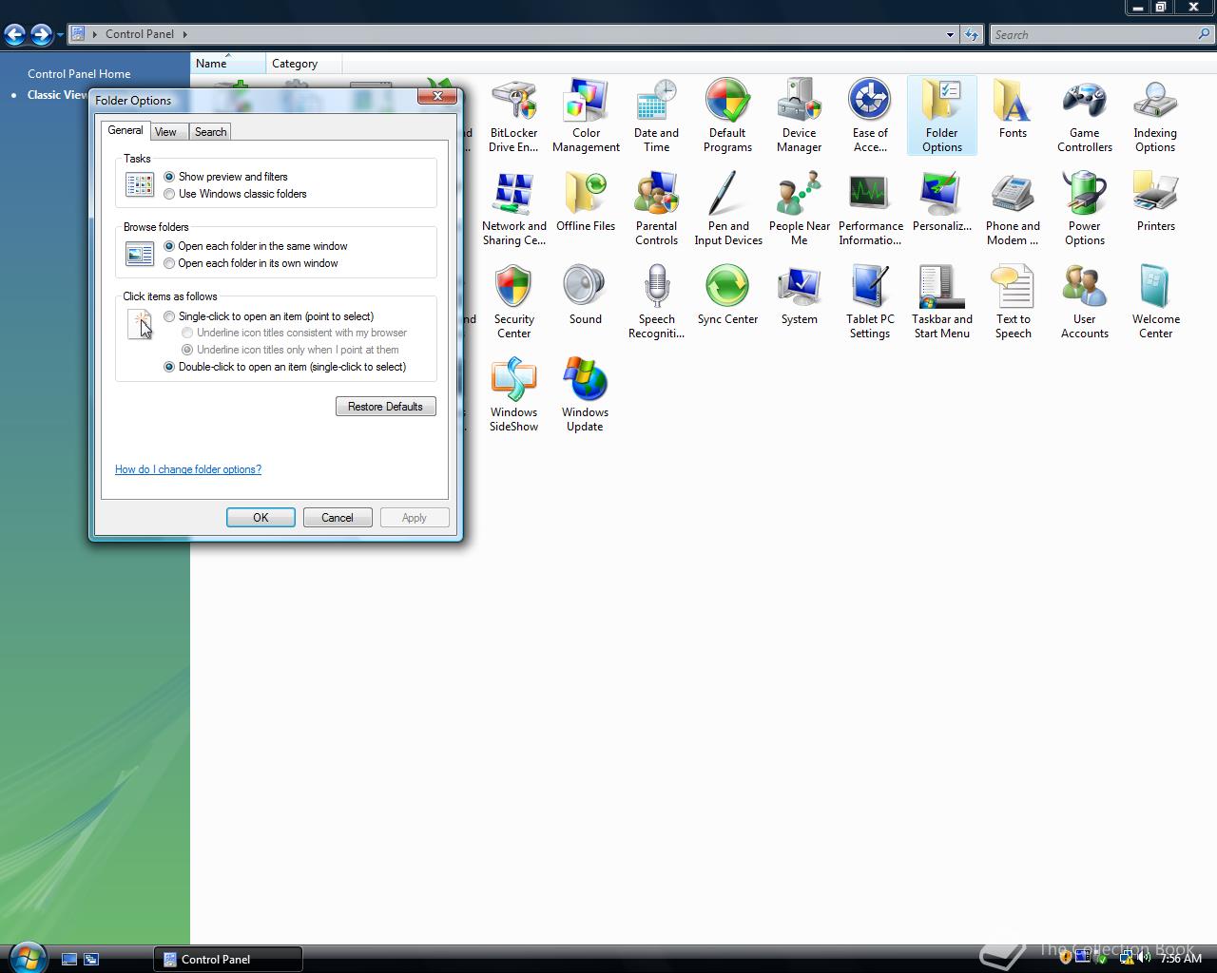Open Power Options icon
Screen dimensions: 1217x973
click(1085, 209)
